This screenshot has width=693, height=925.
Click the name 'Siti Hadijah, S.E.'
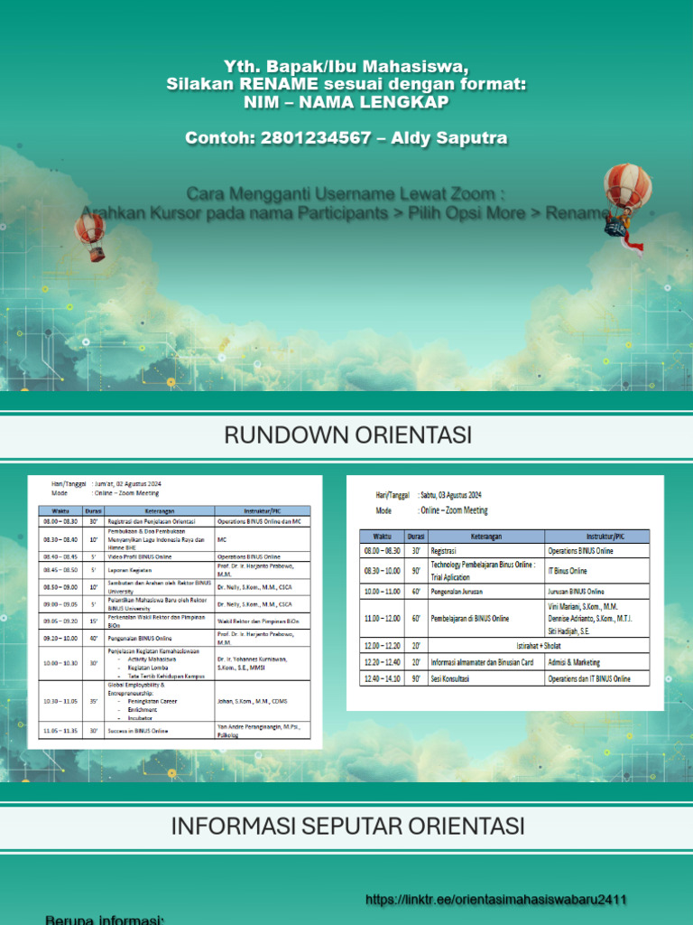click(x=568, y=631)
